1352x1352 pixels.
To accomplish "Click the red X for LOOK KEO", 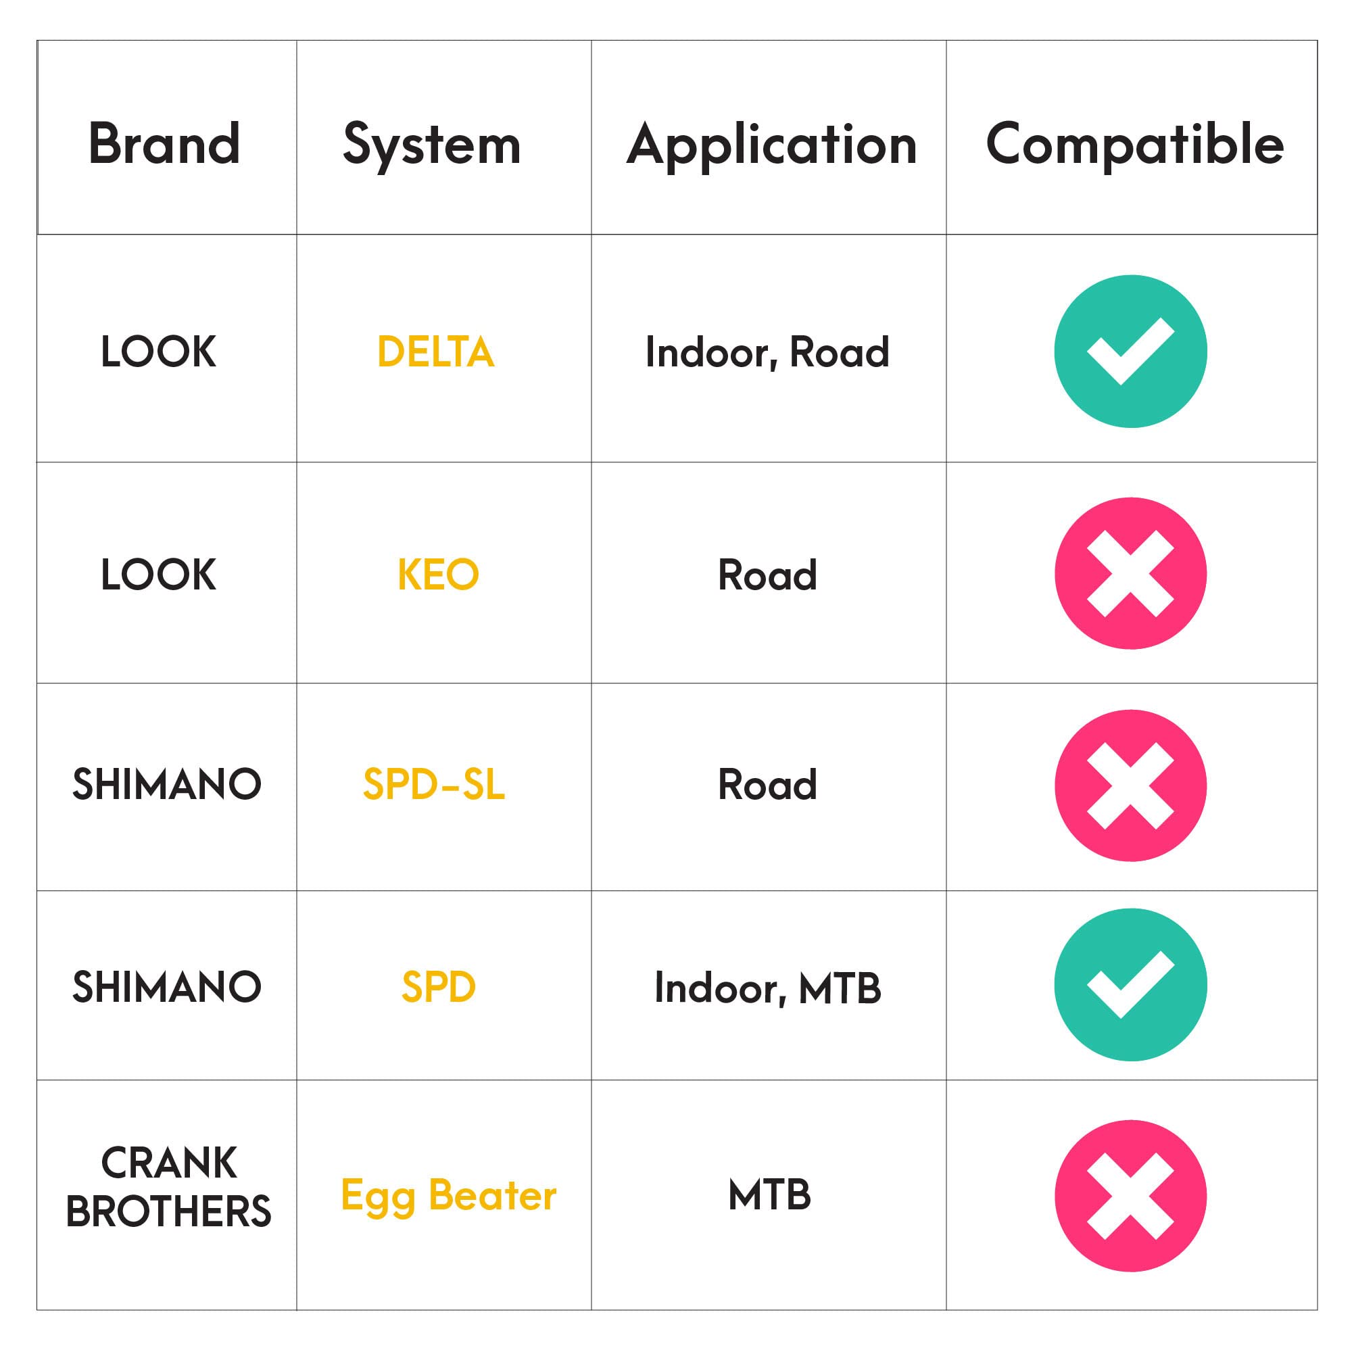I will 1130,574.
